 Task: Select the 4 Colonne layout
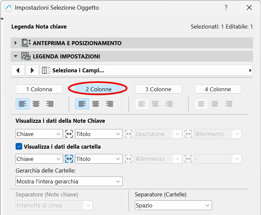point(218,89)
